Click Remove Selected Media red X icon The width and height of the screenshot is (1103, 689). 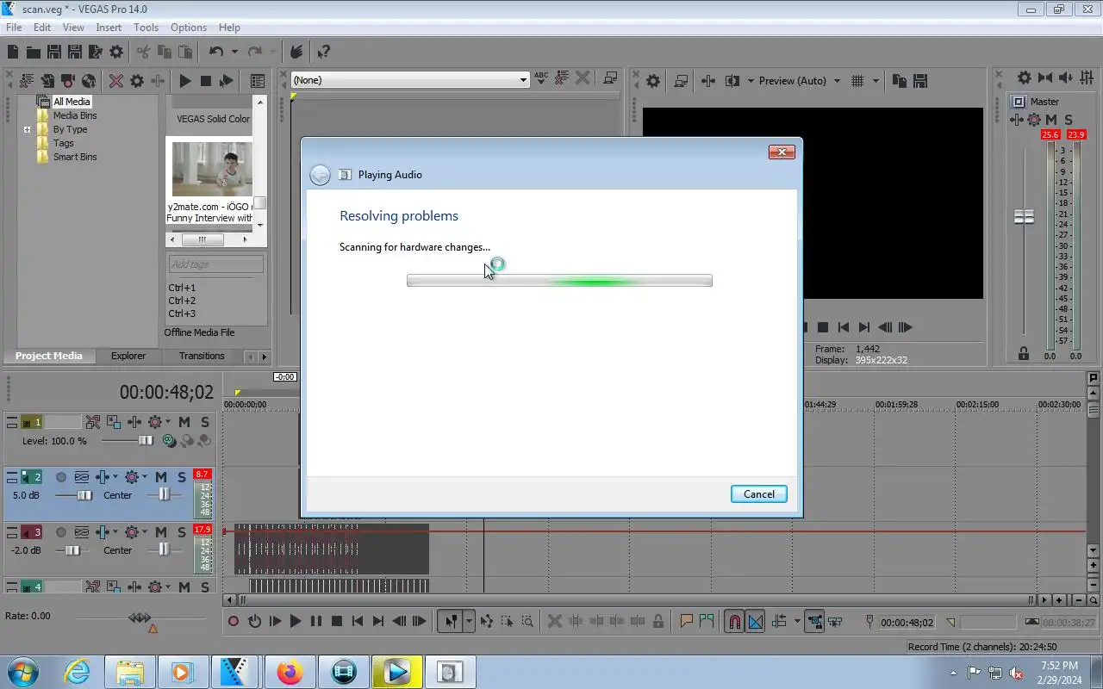115,80
